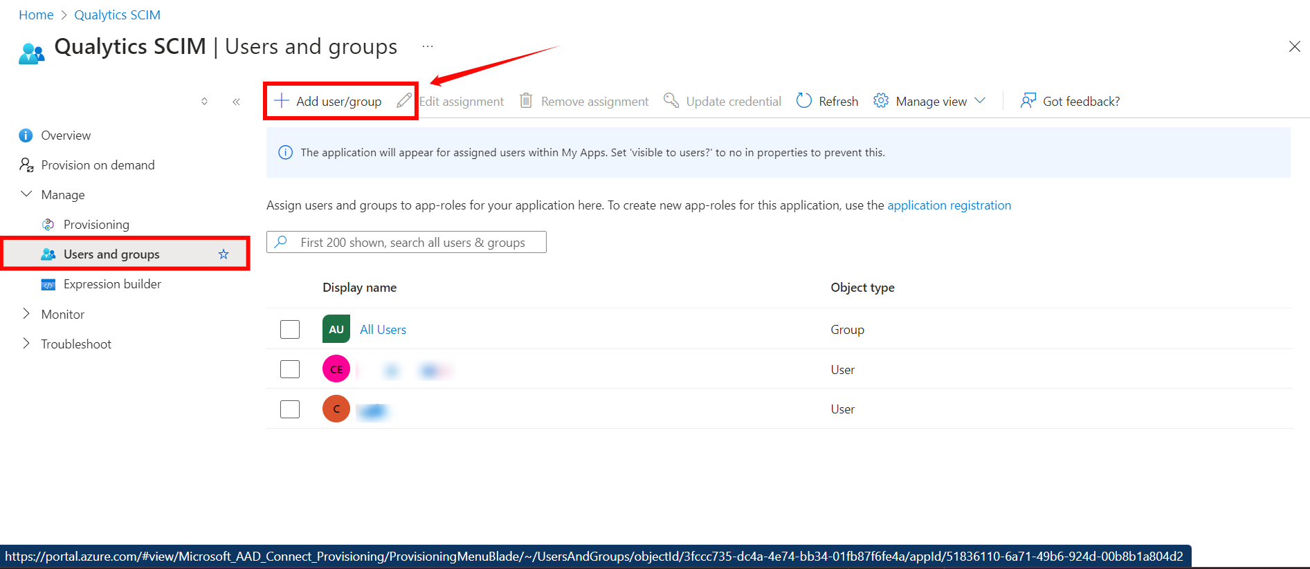Expand the Troubleshoot section chevron
Image resolution: width=1310 pixels, height=569 pixels.
click(26, 343)
